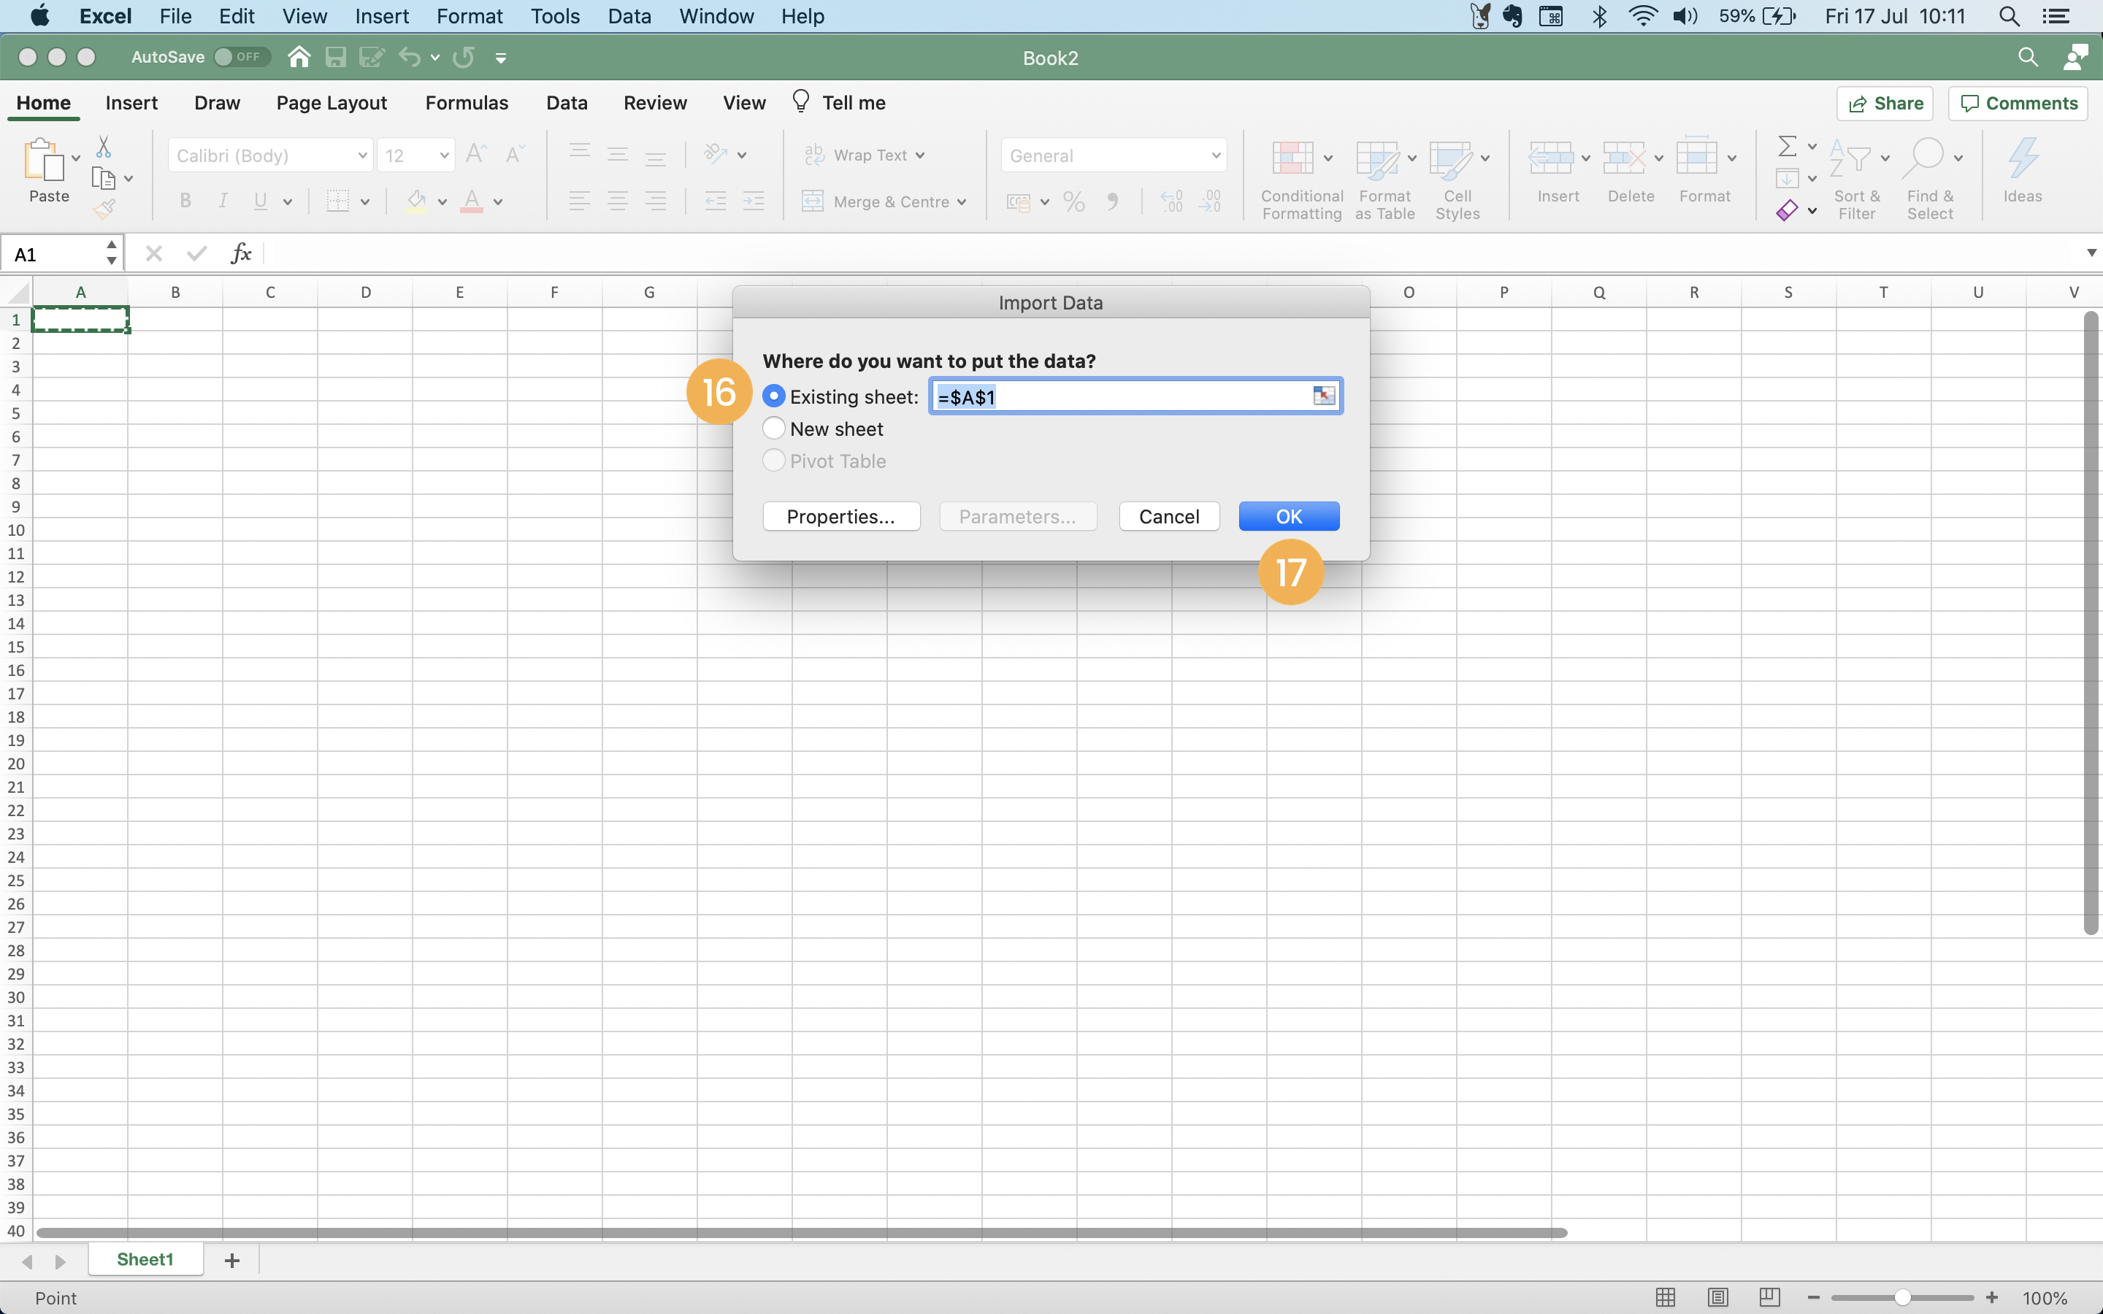Click the Tell me search field
Viewport: 2103px width, 1314px height.
click(x=840, y=102)
